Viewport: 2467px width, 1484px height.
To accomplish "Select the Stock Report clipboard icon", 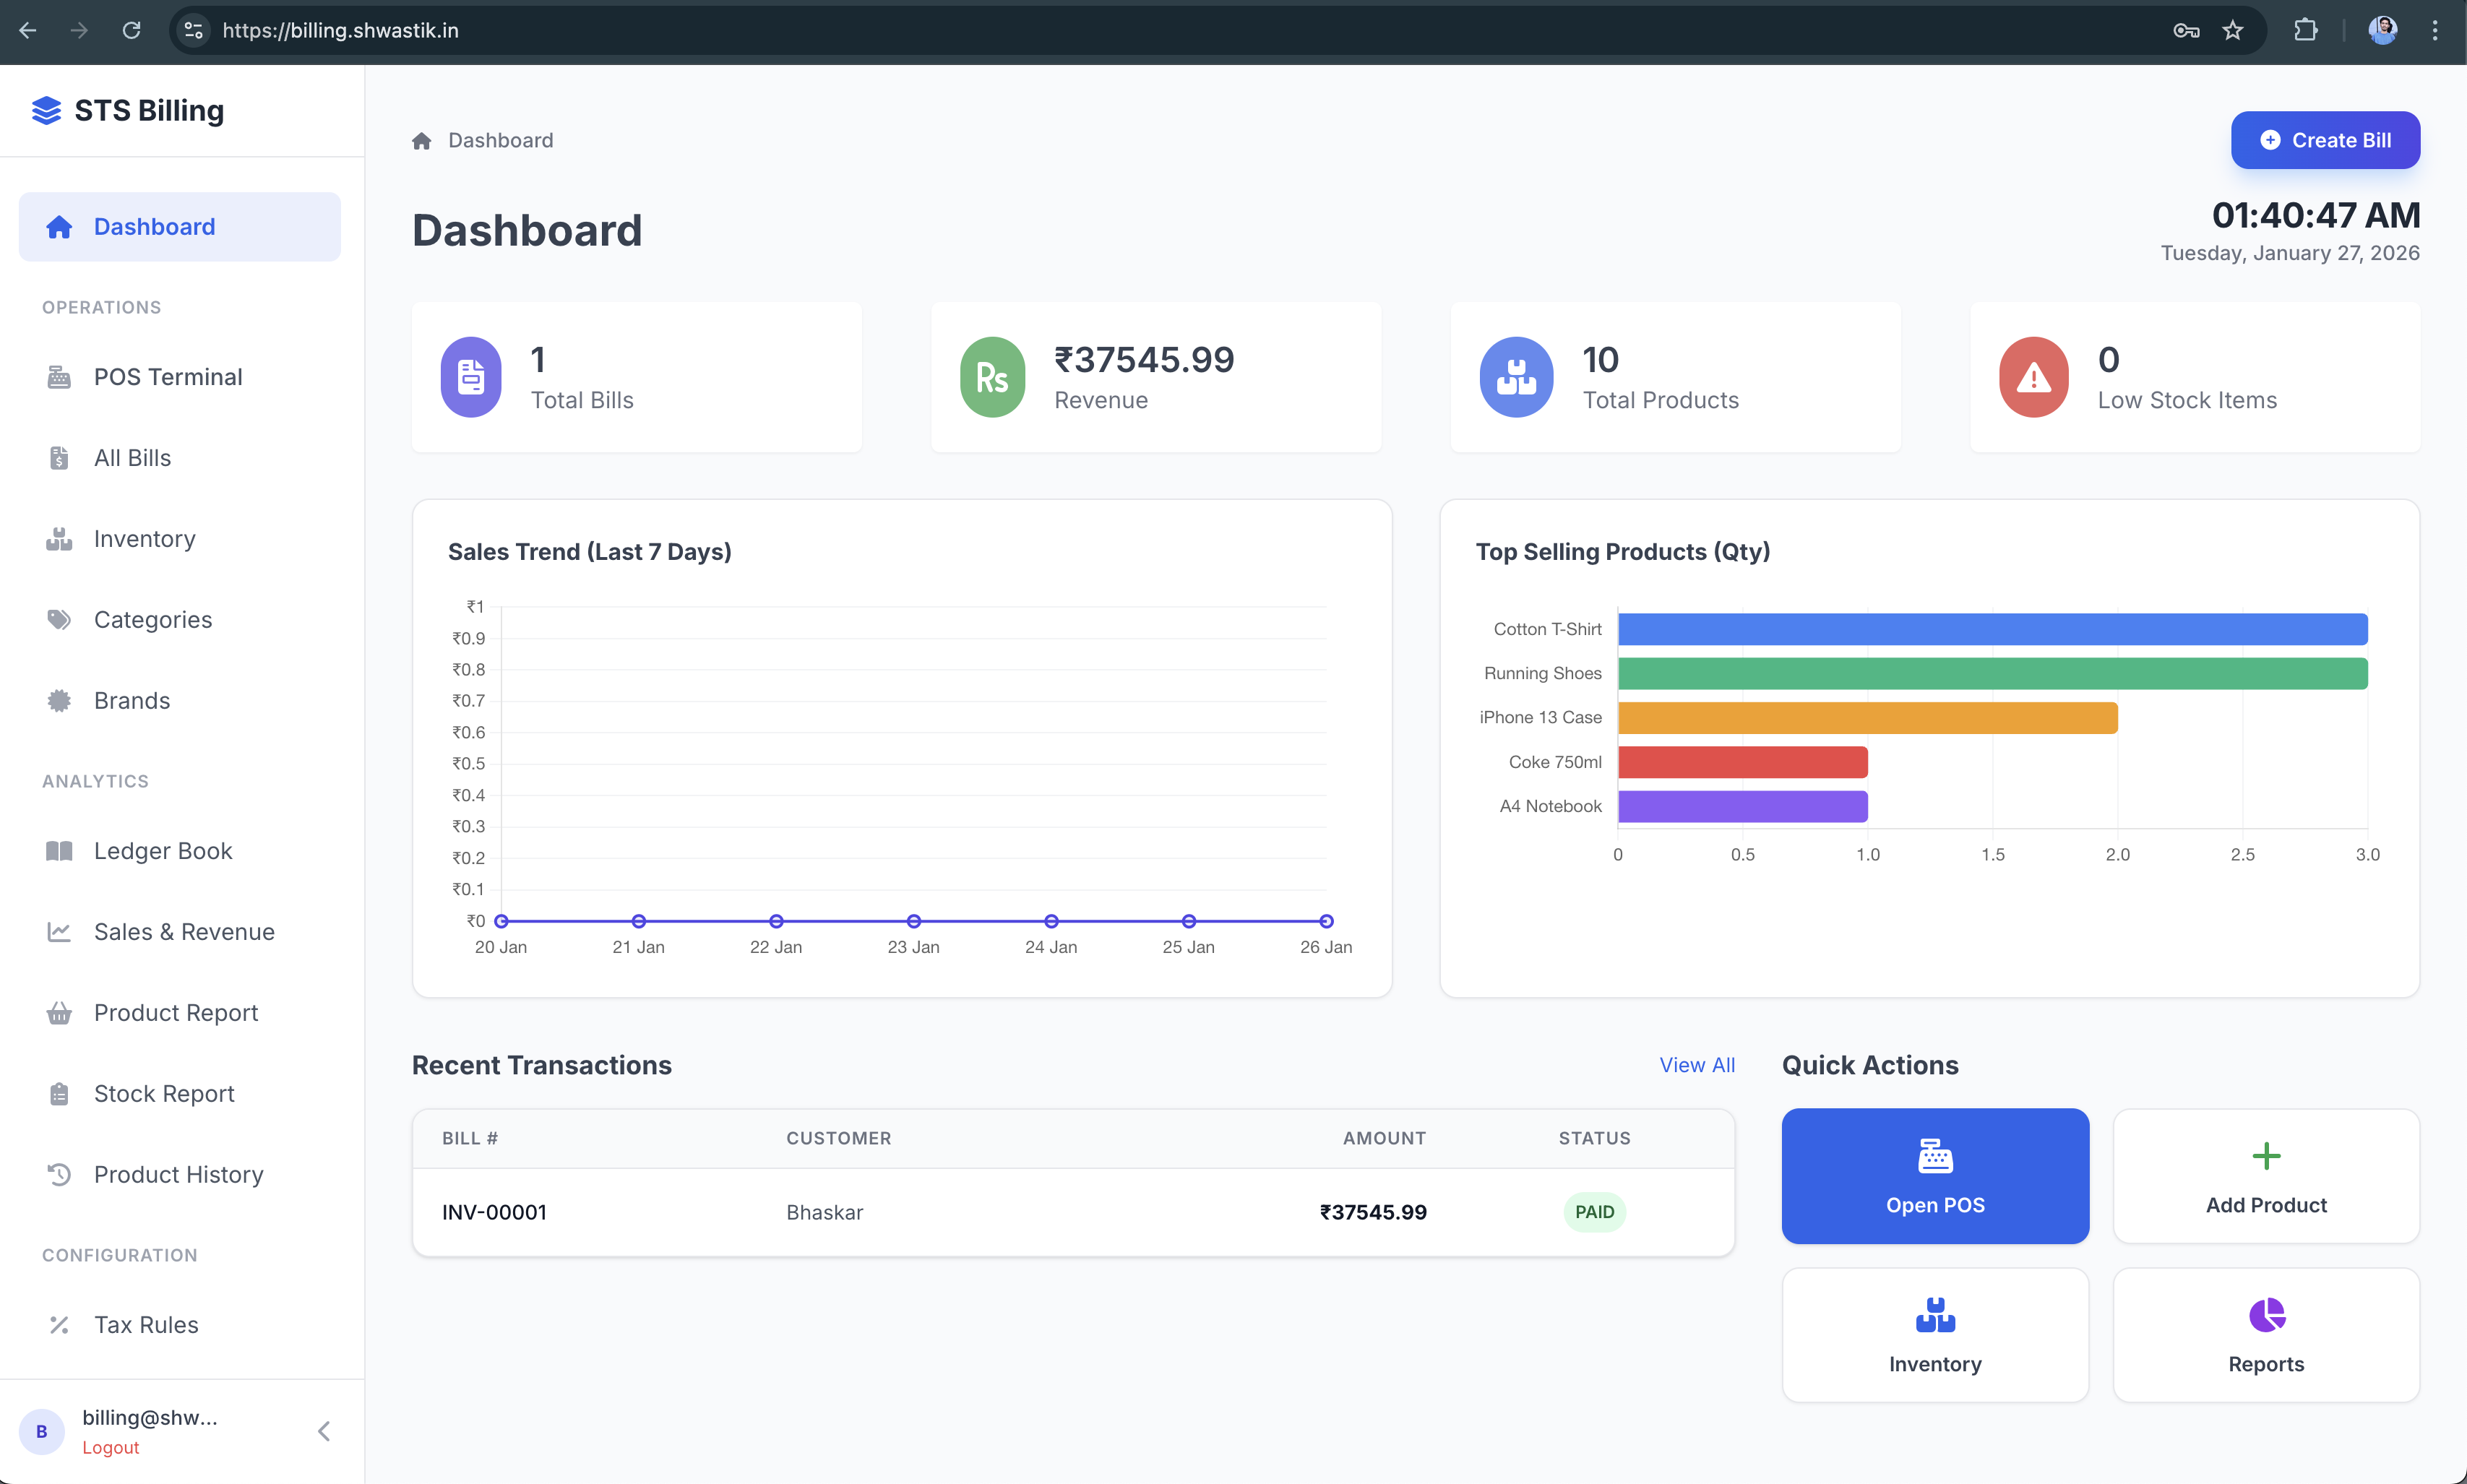I will coord(59,1093).
